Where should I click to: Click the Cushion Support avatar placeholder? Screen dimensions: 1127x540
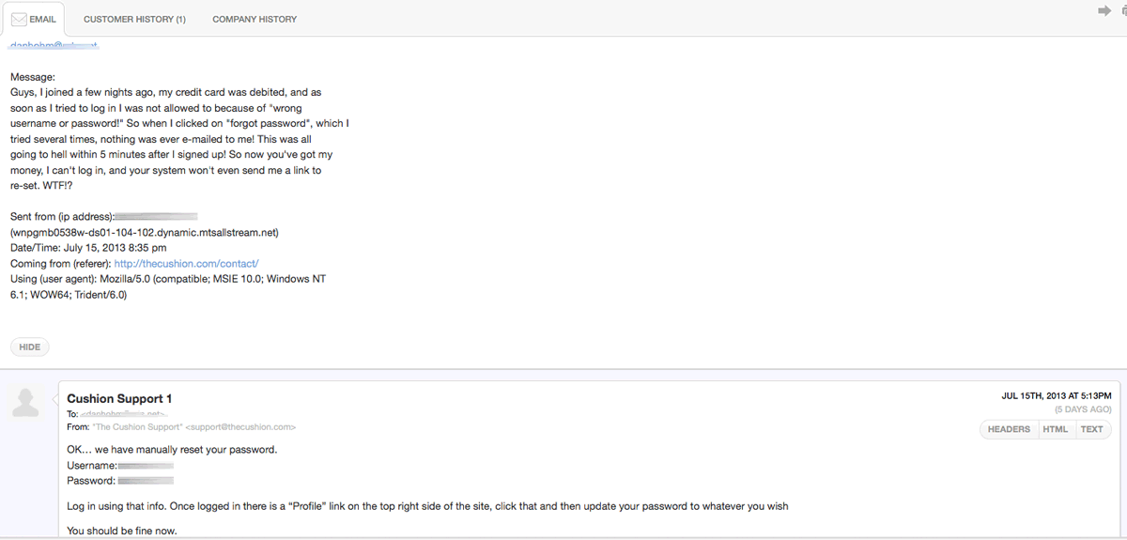[26, 401]
